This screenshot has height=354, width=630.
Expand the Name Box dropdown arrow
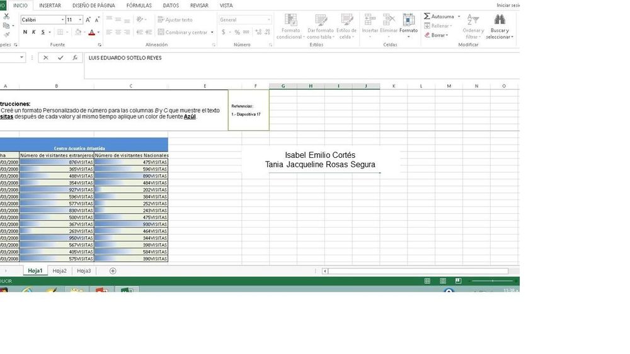coord(22,58)
